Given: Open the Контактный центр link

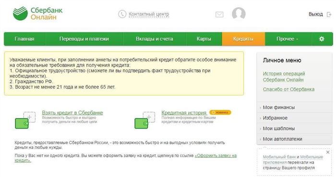Looking at the screenshot, I should 149,14.
